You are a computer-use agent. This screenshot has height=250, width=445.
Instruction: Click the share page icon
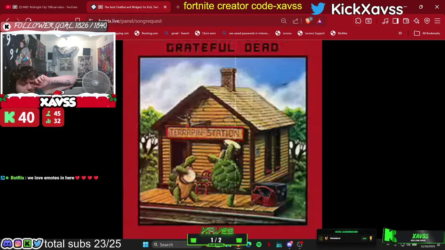click(x=296, y=21)
